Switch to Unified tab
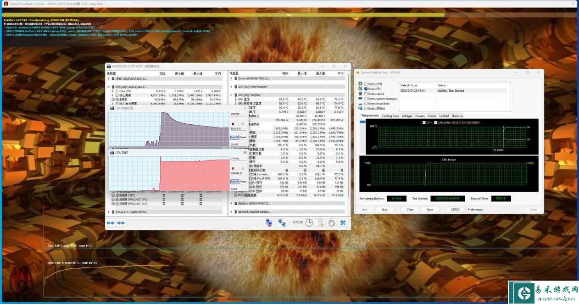The image size is (579, 304). 444,116
